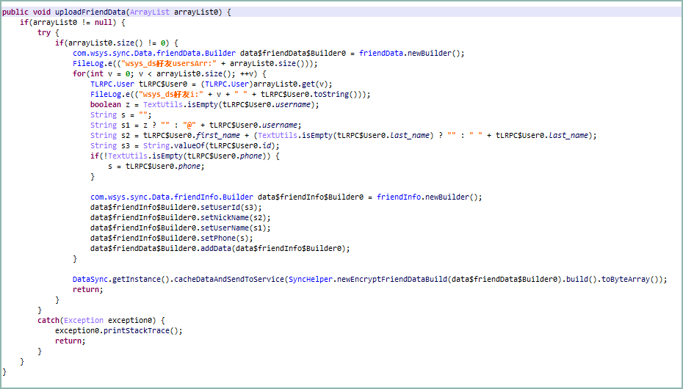
Task: Click the toByteArray() call
Action: tap(630, 280)
